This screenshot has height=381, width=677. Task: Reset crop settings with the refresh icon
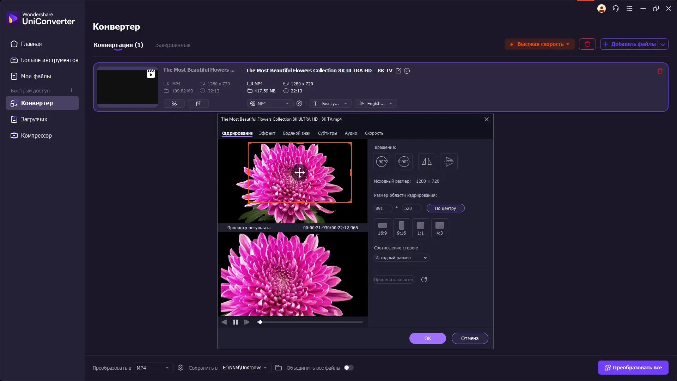point(424,280)
